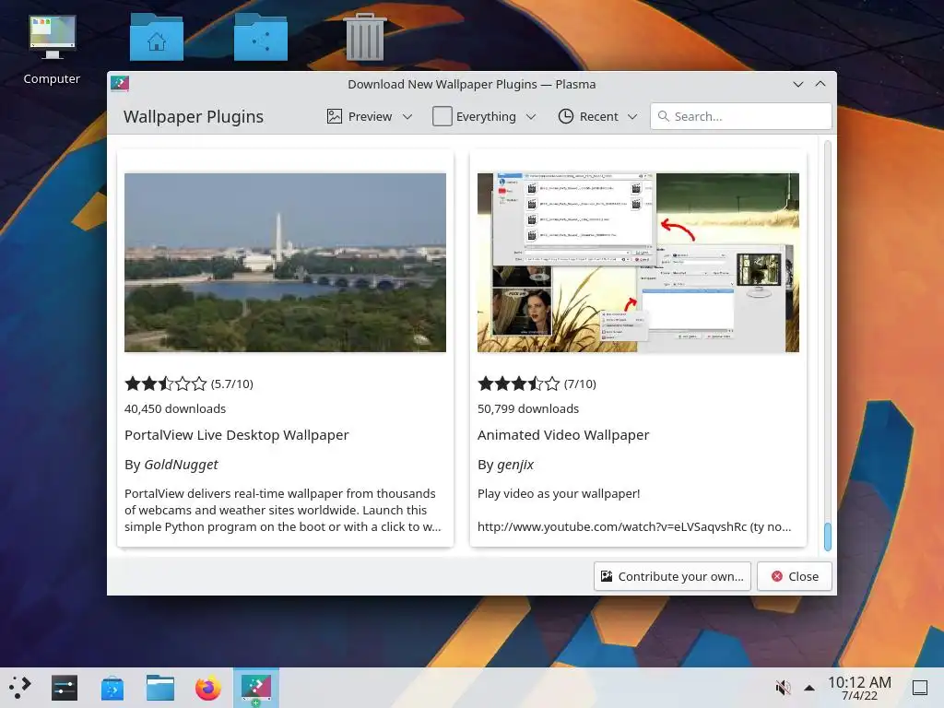This screenshot has height=708, width=944.
Task: Open the Home folder desktop icon
Action: [x=157, y=37]
